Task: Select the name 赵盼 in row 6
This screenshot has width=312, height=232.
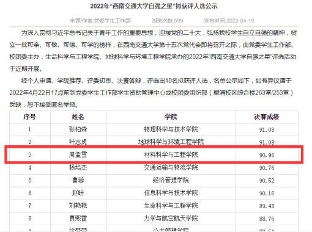Action: click(x=78, y=193)
